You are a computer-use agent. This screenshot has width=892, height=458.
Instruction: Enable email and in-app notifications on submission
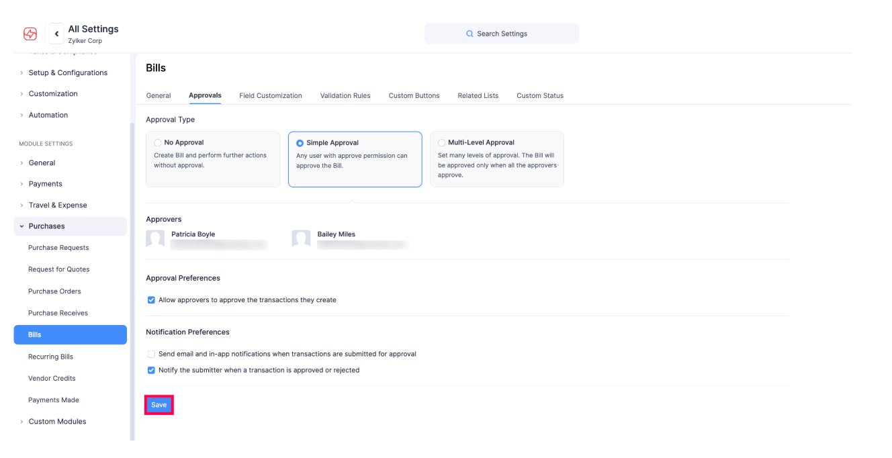[151, 354]
